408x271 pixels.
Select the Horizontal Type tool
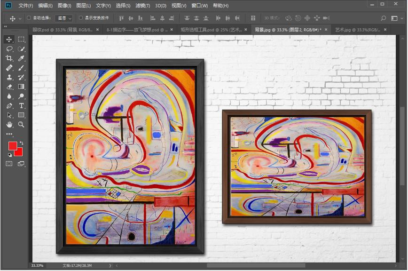click(21, 106)
